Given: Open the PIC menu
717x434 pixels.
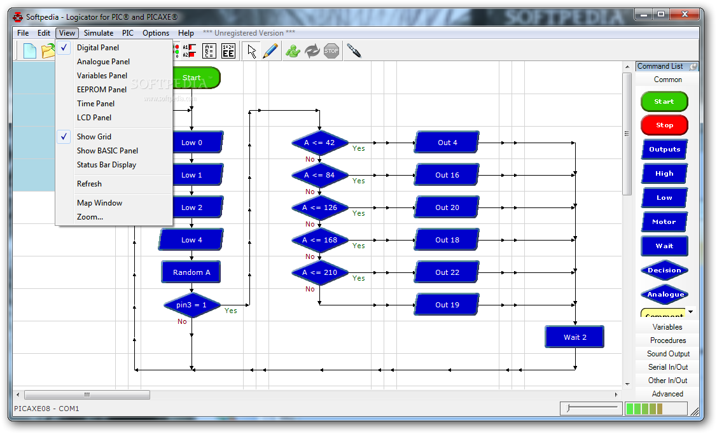Looking at the screenshot, I should 128,33.
